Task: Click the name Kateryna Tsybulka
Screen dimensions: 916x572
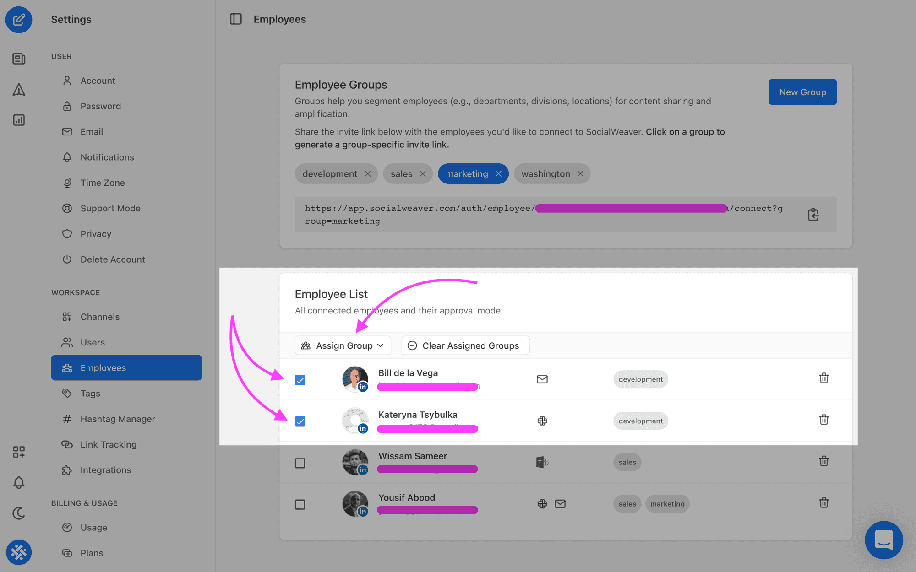Action: click(x=418, y=415)
